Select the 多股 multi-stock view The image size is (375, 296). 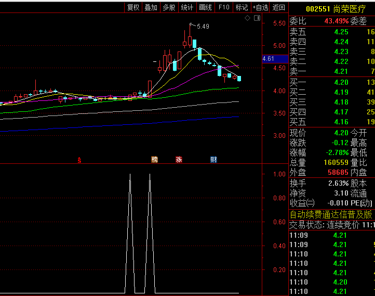coord(169,7)
